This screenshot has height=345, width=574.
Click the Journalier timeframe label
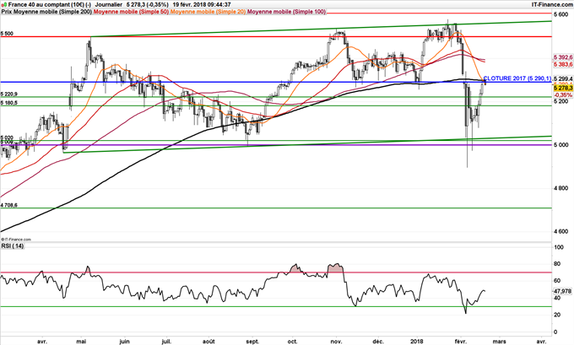point(108,5)
